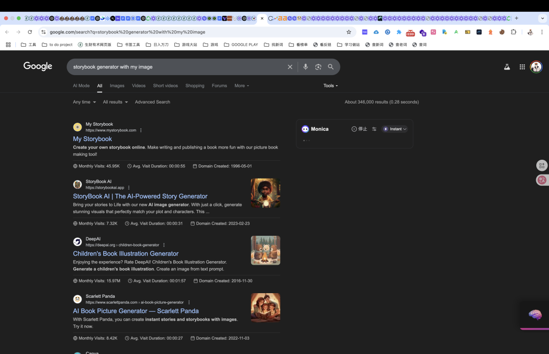Open AI Book Picture Generator Scarlett Panda link
This screenshot has height=354, width=549.
(136, 311)
